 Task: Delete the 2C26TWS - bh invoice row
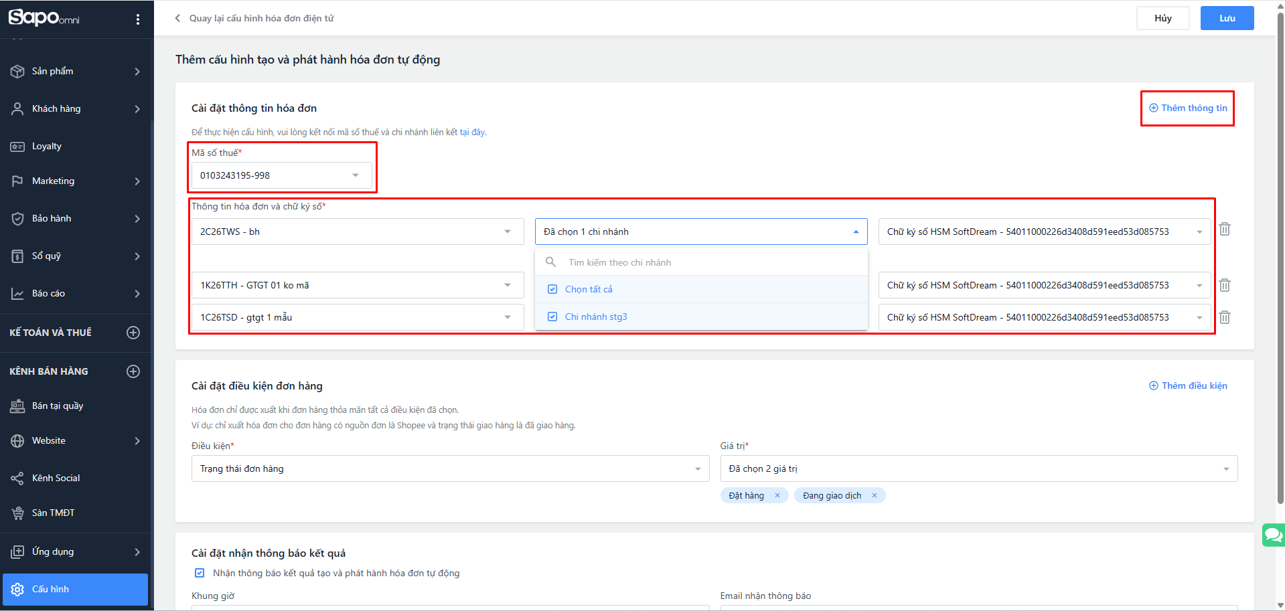click(1225, 230)
